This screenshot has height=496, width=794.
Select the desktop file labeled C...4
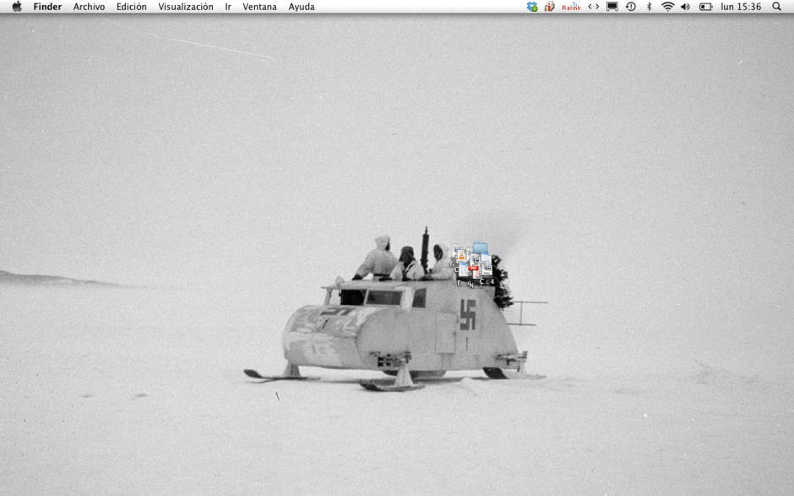487,267
